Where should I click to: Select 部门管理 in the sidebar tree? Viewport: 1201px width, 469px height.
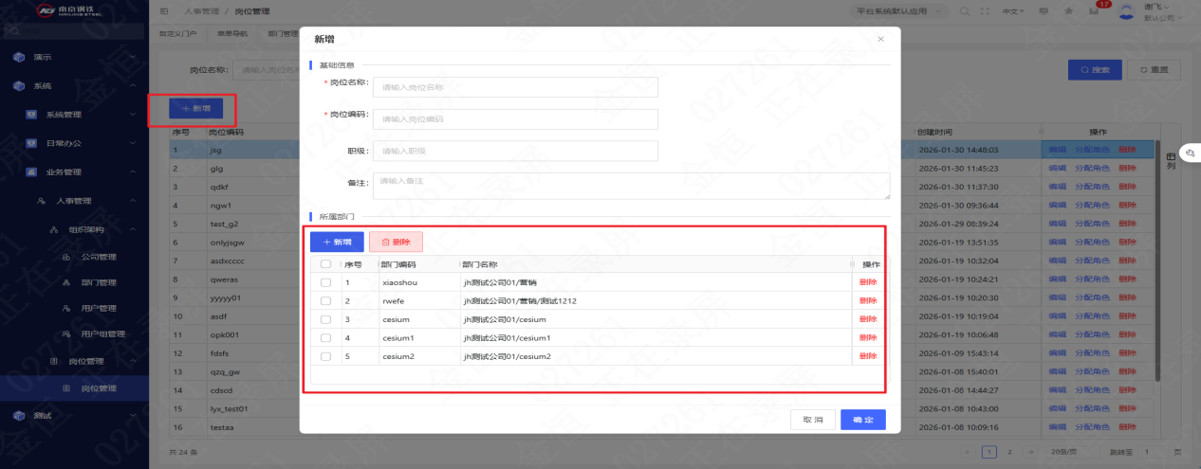(x=99, y=282)
